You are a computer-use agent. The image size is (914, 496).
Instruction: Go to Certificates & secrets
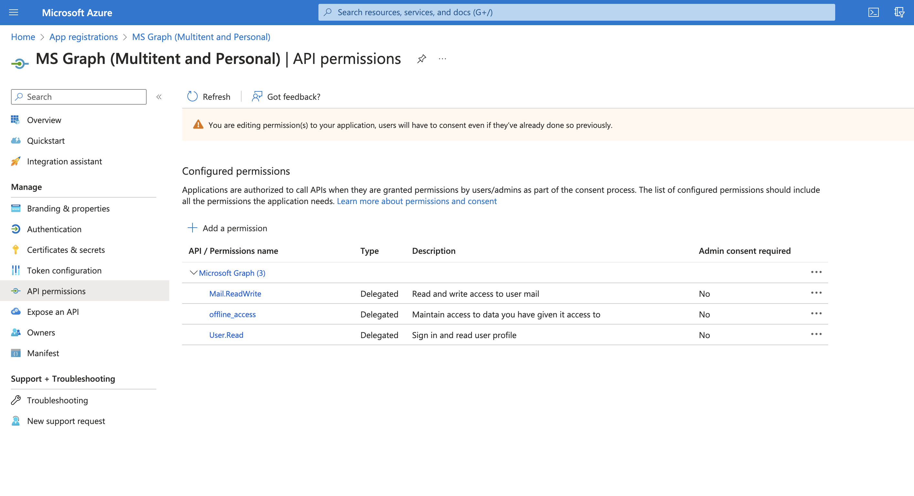pyautogui.click(x=66, y=250)
